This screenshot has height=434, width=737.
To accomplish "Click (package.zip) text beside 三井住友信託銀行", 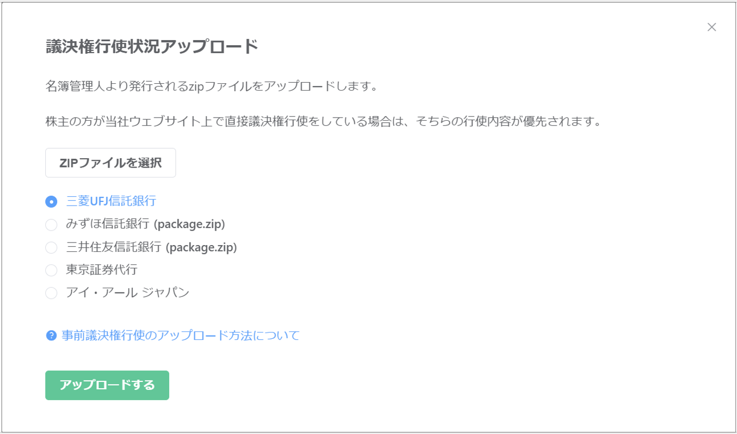I will tap(201, 247).
